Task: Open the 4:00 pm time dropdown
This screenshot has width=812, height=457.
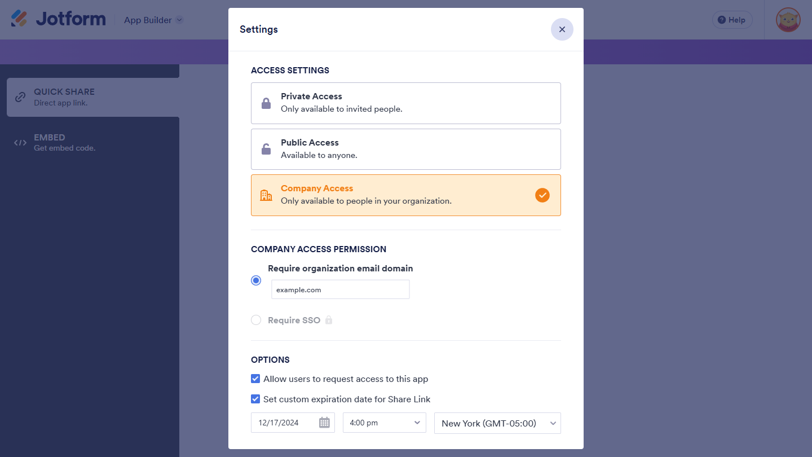Action: pos(385,423)
